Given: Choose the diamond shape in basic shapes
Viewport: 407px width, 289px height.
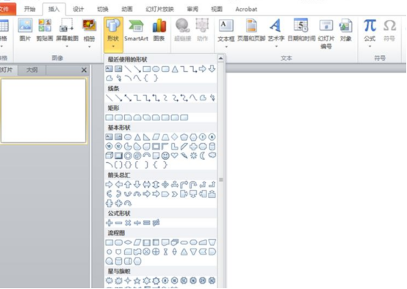Looking at the screenshot, I should [x=175, y=137].
